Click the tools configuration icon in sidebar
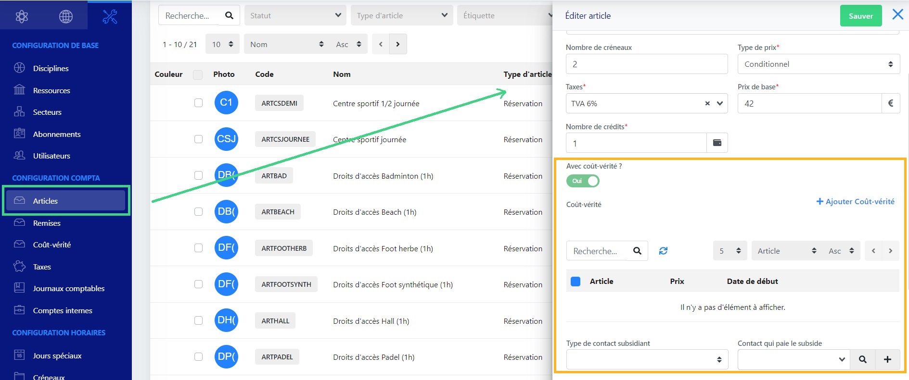 110,17
